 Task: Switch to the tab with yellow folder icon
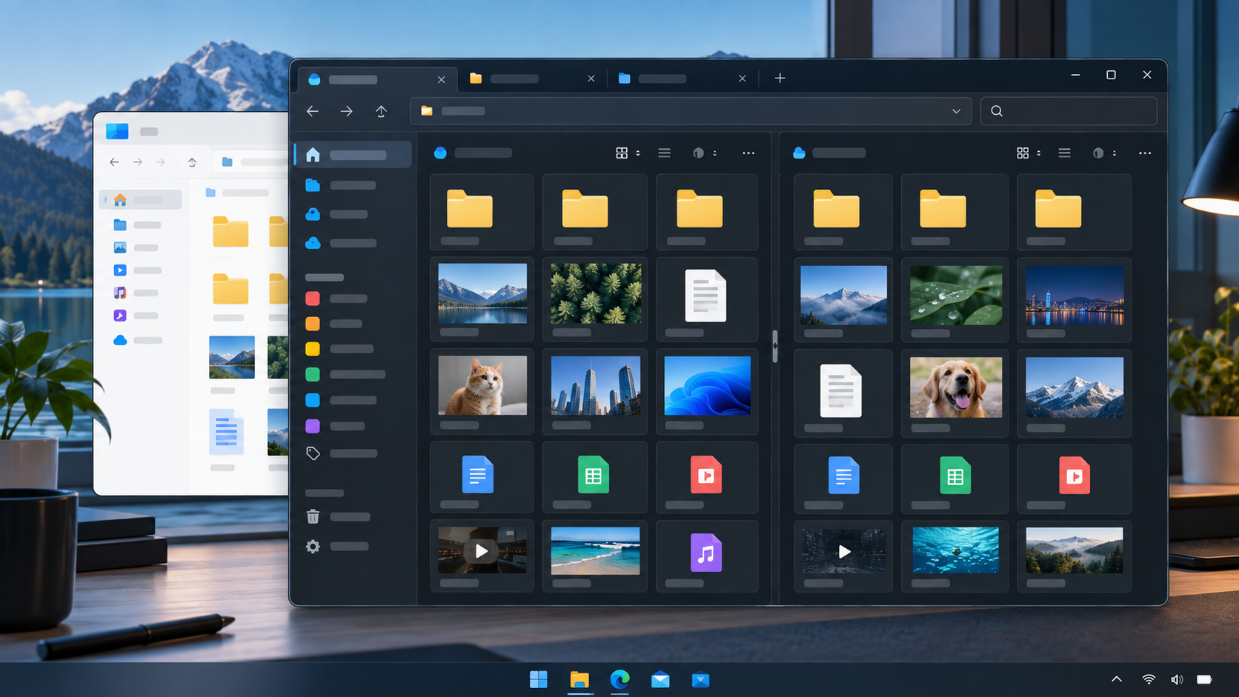point(533,79)
